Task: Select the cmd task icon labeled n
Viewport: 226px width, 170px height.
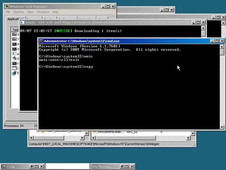Action: point(14,63)
